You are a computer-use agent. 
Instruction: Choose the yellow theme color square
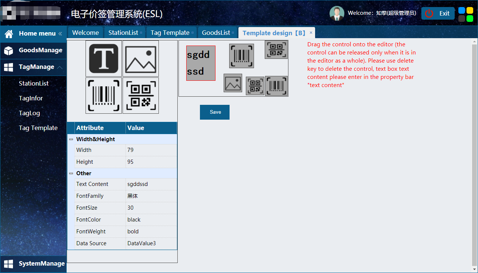470,10
